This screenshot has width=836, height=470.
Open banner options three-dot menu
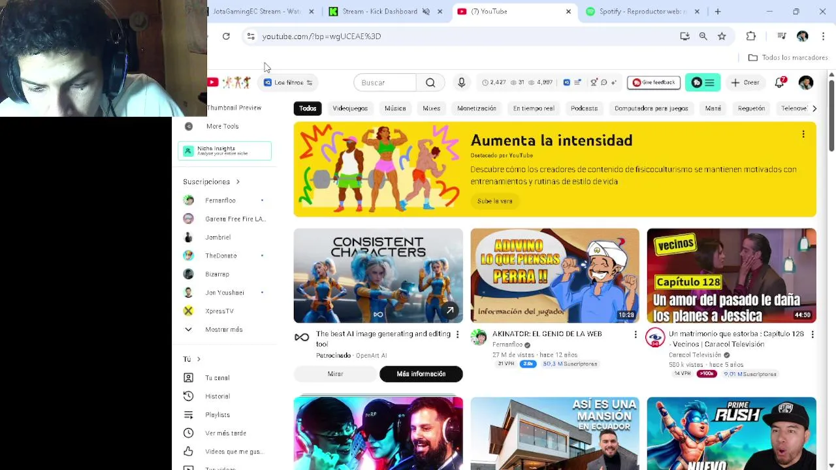803,134
